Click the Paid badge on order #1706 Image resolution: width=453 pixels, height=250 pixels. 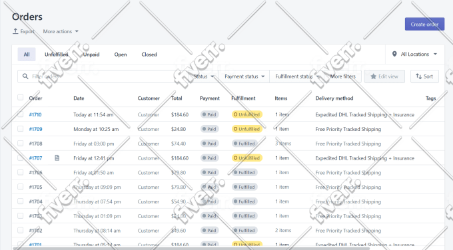click(209, 172)
